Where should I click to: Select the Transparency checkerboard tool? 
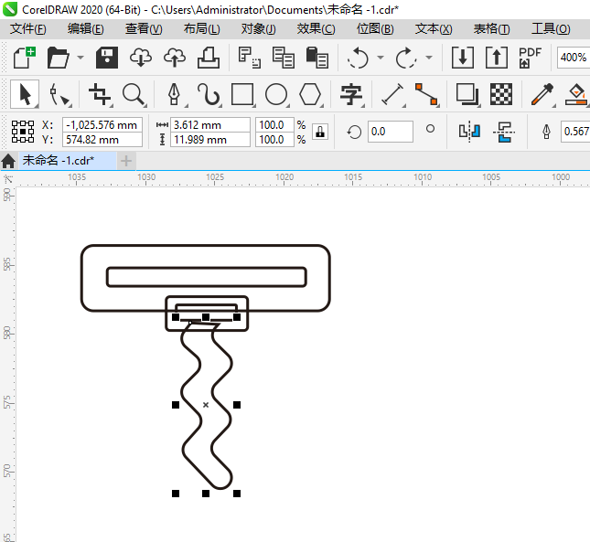501,94
